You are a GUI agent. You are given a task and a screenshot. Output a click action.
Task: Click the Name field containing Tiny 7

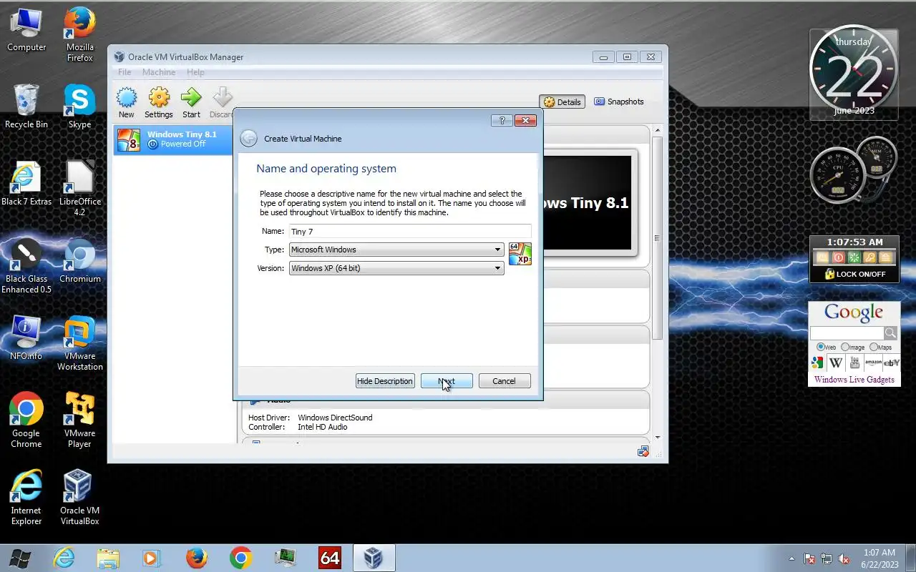pos(410,231)
